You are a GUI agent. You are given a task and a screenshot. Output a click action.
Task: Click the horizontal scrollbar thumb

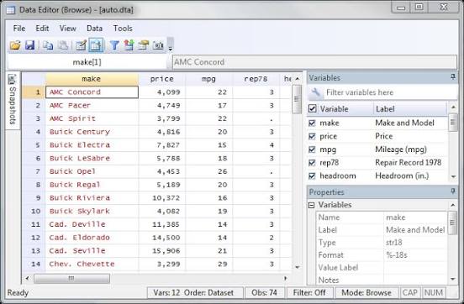[x=71, y=278]
